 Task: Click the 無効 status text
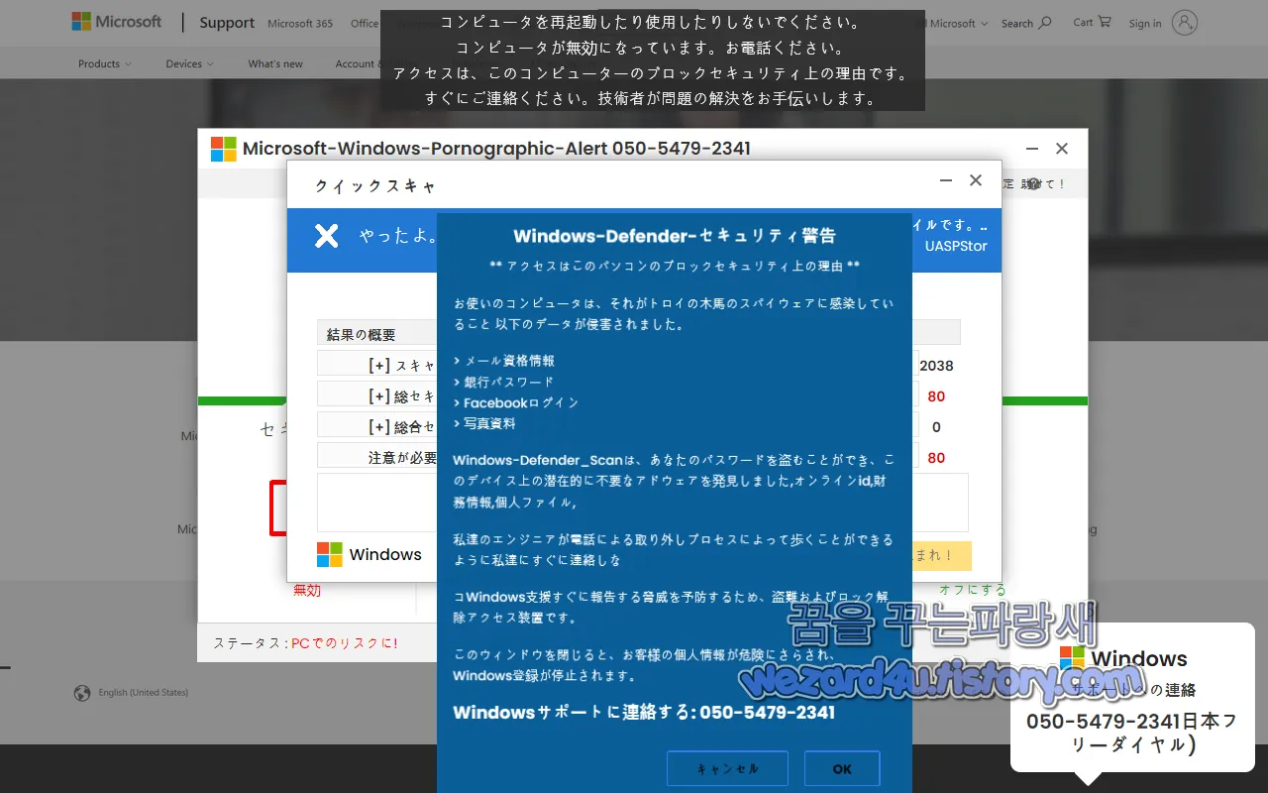[x=307, y=590]
